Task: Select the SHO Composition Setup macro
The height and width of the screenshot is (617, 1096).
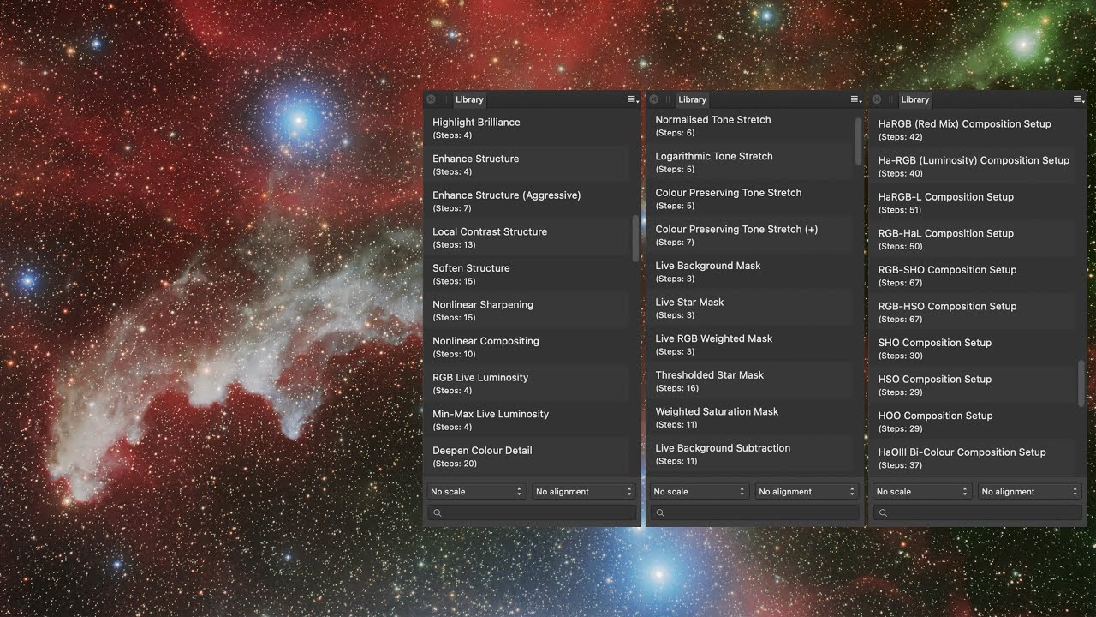Action: 972,348
